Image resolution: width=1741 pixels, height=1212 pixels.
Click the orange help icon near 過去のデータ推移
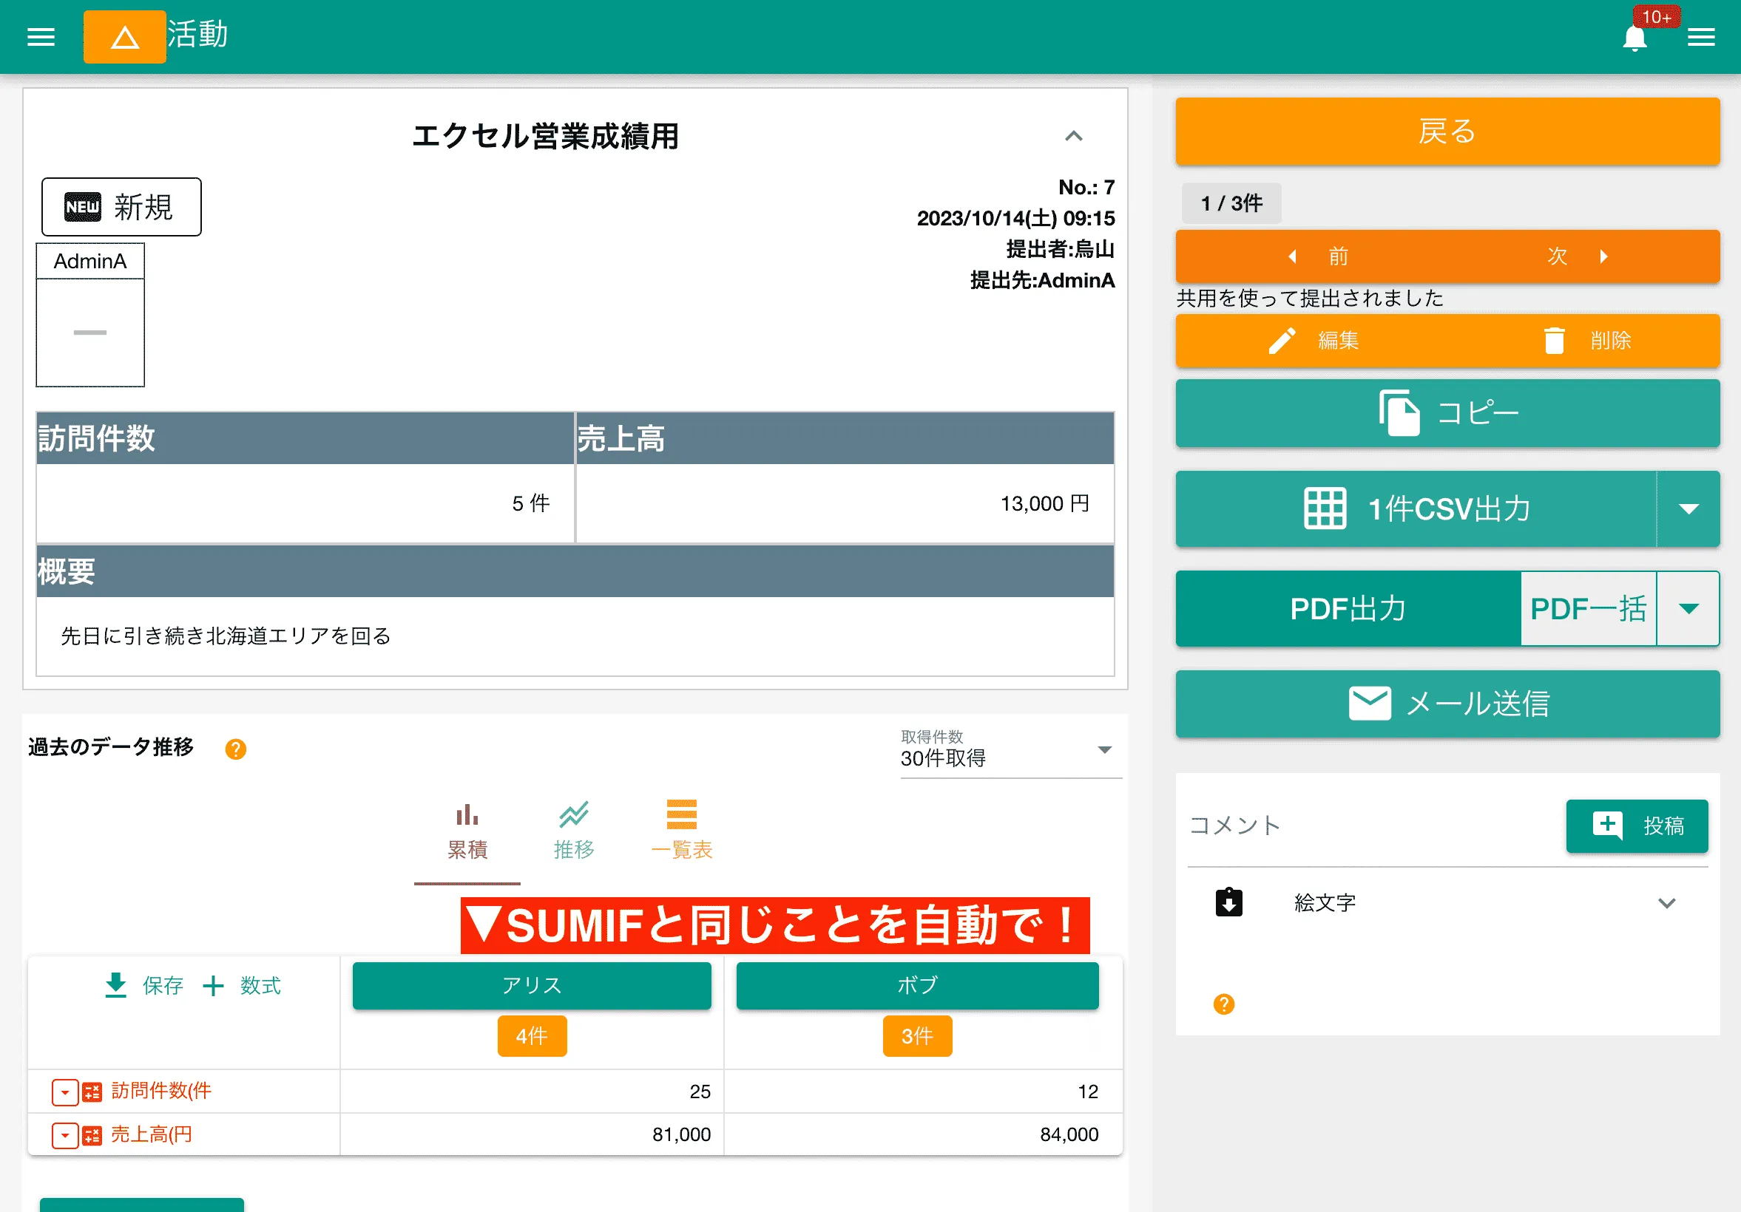pyautogui.click(x=236, y=749)
